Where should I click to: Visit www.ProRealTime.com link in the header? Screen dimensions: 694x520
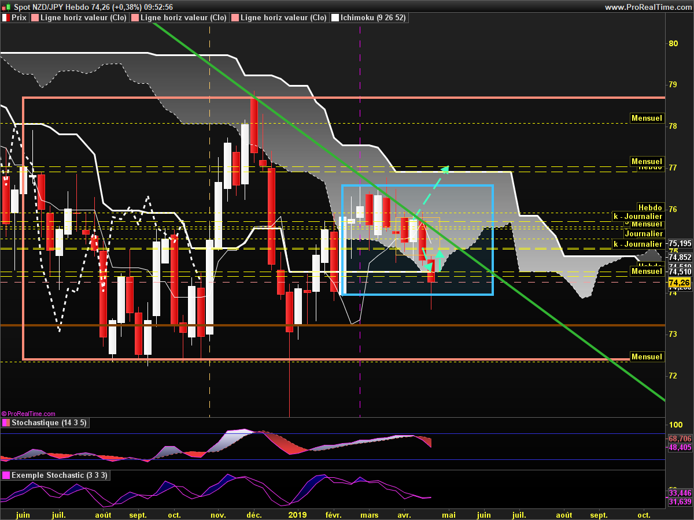[647, 7]
